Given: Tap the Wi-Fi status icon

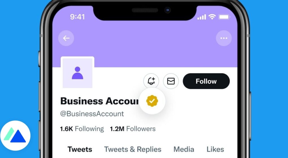Looking at the screenshot, I should [212, 17].
